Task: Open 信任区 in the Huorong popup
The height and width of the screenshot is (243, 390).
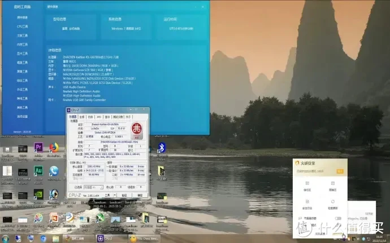Action: coord(307,186)
